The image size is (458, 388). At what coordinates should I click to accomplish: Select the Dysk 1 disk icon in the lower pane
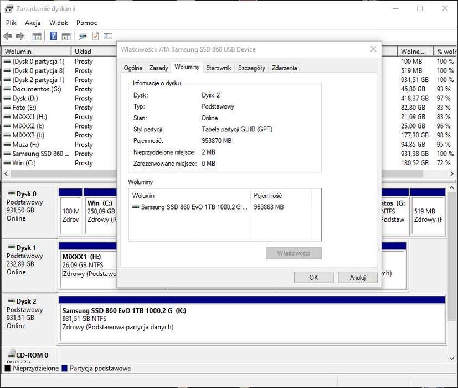click(12, 247)
